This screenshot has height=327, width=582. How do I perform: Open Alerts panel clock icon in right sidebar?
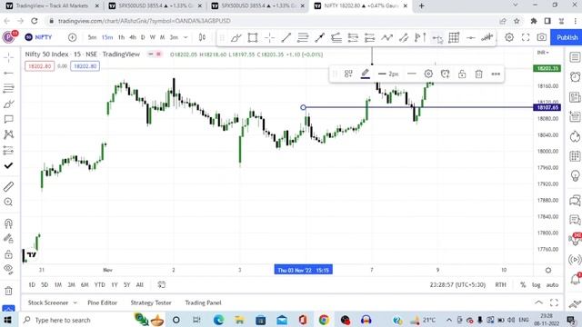pos(575,76)
